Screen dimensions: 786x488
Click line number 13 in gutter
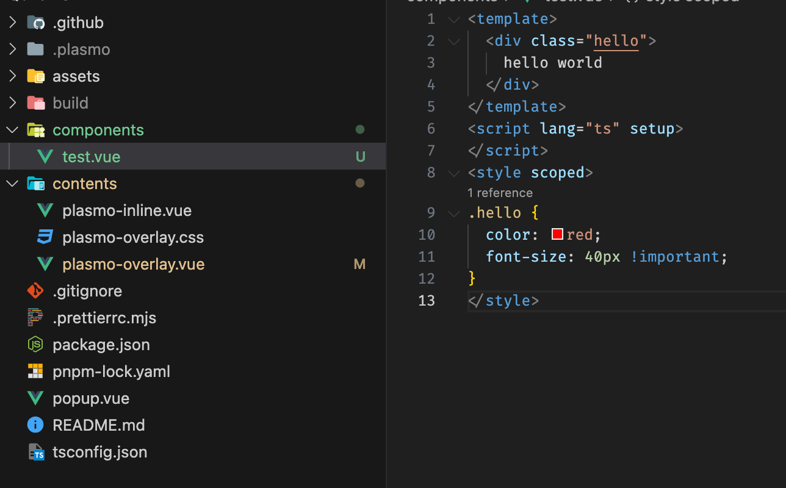pyautogui.click(x=427, y=301)
